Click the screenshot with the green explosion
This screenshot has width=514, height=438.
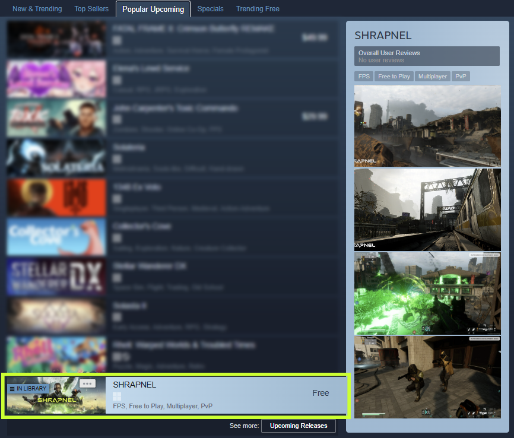coord(427,293)
